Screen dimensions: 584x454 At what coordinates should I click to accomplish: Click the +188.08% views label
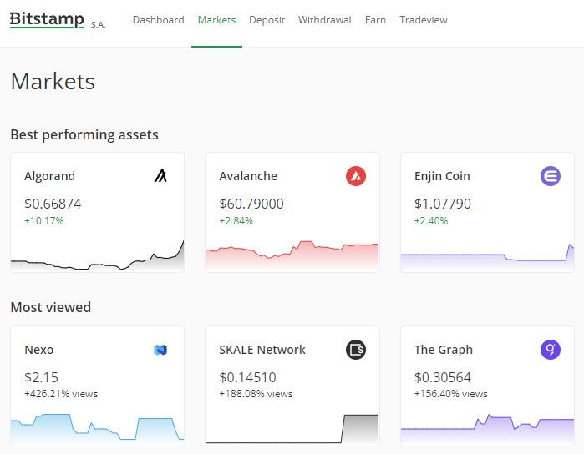(256, 394)
